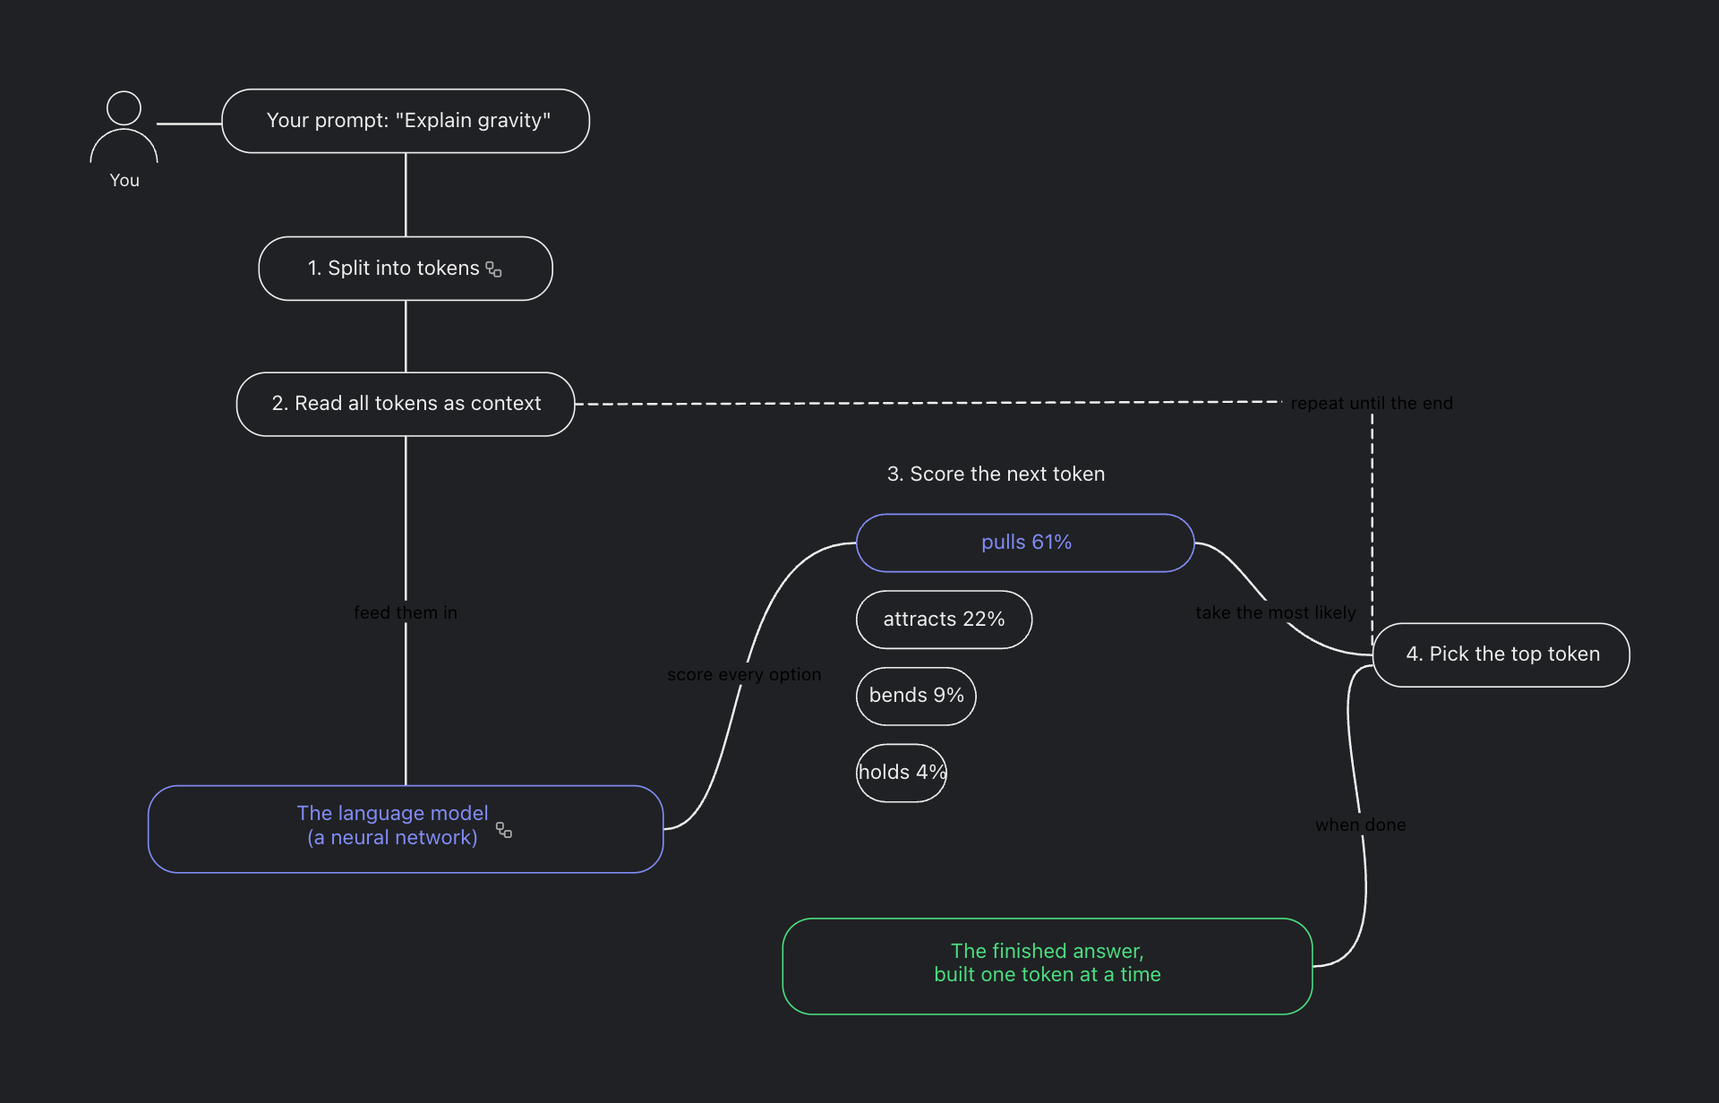Open link icon beside The language model node
Screen dimensions: 1719x1103
click(504, 830)
